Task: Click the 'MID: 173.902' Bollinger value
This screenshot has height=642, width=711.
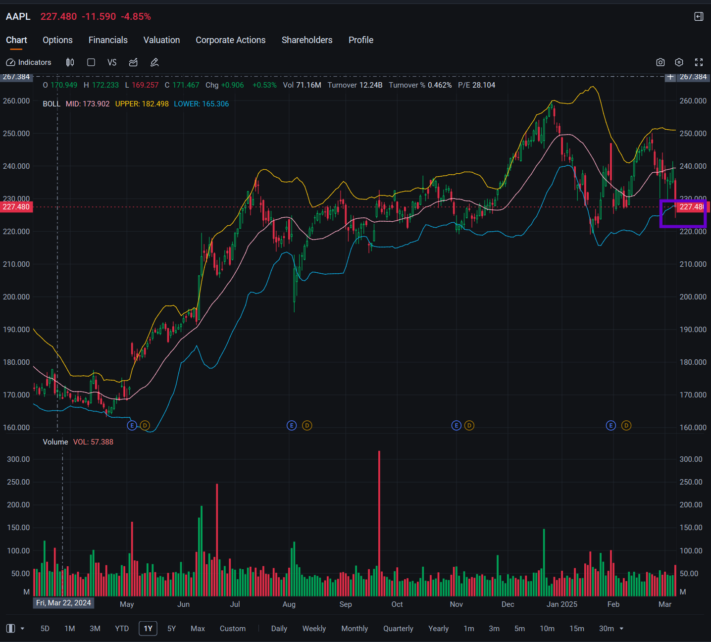Action: click(x=88, y=104)
